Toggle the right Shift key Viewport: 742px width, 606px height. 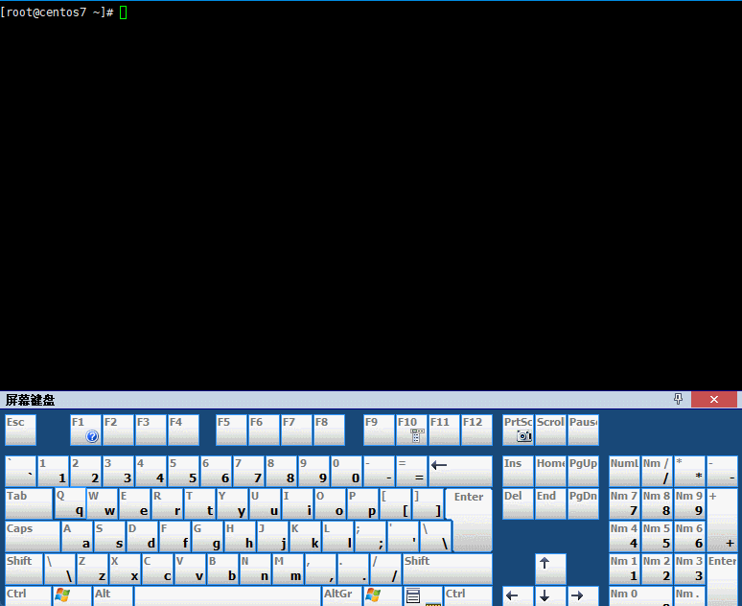(x=447, y=569)
